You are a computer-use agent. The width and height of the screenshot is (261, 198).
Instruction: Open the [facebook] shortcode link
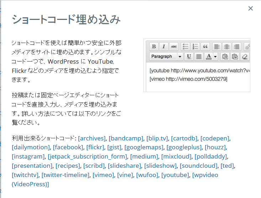[68, 147]
